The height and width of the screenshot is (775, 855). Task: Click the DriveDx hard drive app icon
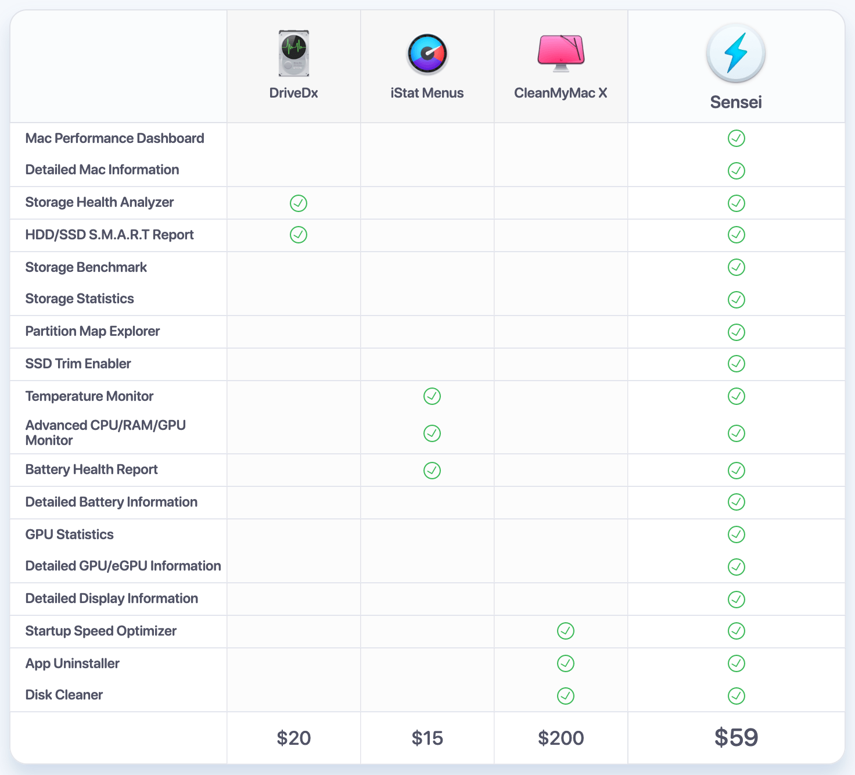pos(294,53)
